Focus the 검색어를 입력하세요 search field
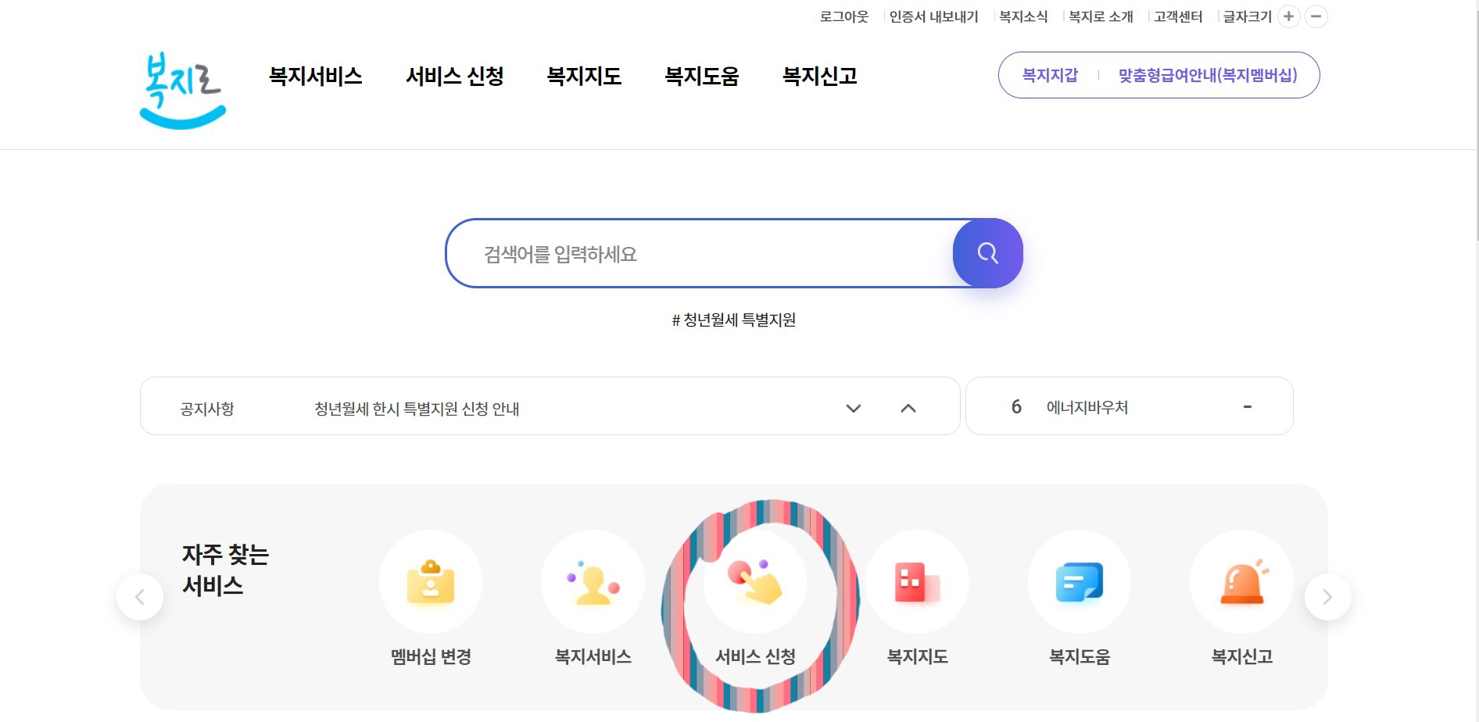Image resolution: width=1479 pixels, height=722 pixels. click(700, 253)
